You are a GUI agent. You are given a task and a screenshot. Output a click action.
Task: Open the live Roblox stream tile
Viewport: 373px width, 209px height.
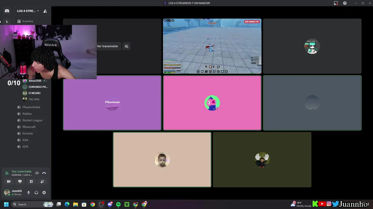(212, 46)
